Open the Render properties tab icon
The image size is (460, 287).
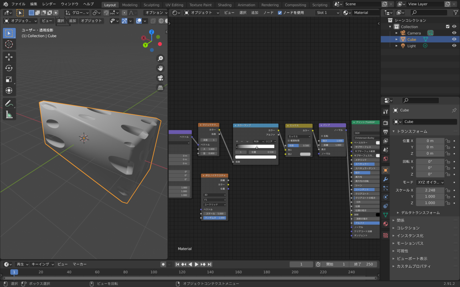[x=386, y=123]
